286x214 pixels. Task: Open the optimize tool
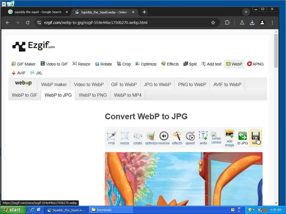click(x=151, y=138)
